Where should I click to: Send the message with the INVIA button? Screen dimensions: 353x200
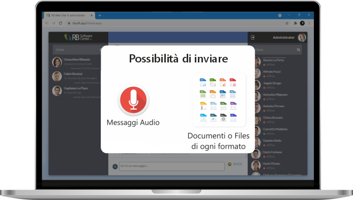[x=238, y=164]
